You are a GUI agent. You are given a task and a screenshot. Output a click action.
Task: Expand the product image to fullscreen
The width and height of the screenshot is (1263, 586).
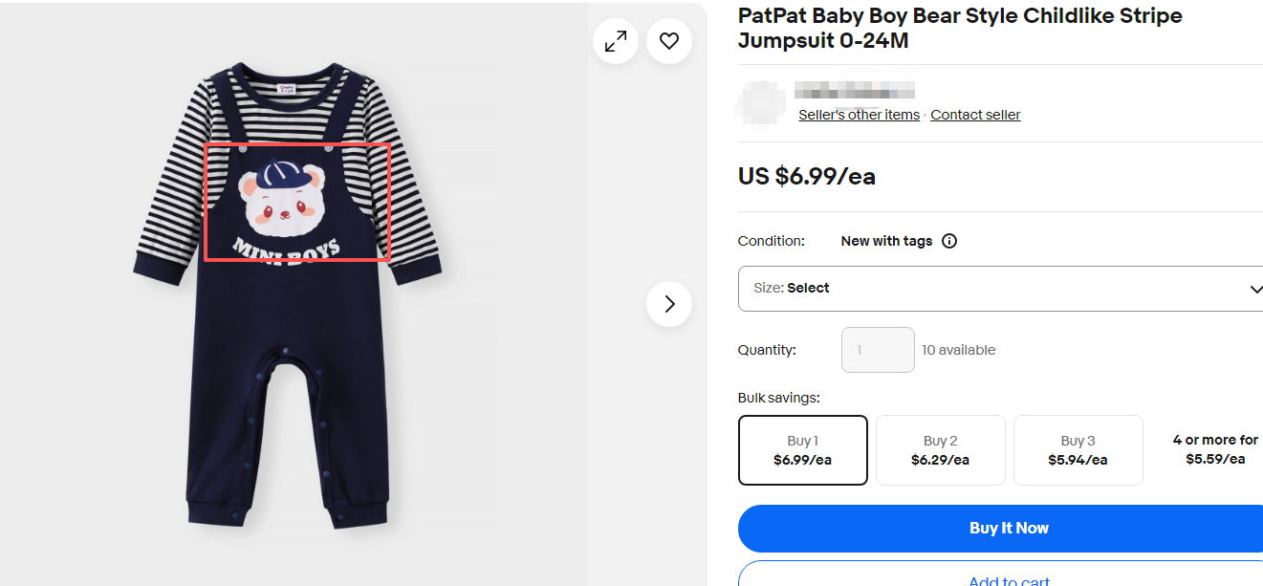click(616, 41)
